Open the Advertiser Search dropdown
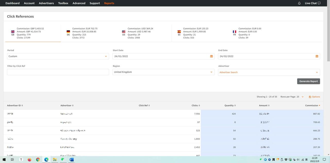Image resolution: width=330 pixels, height=163 pixels. point(269,72)
